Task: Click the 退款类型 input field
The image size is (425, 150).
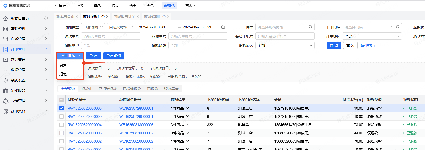Action: pyautogui.click(x=111, y=46)
